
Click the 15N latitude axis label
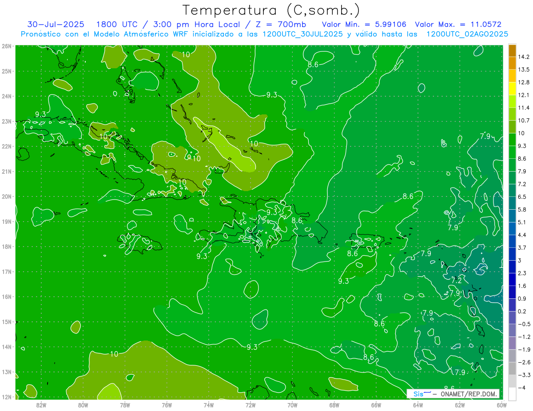tap(7, 322)
